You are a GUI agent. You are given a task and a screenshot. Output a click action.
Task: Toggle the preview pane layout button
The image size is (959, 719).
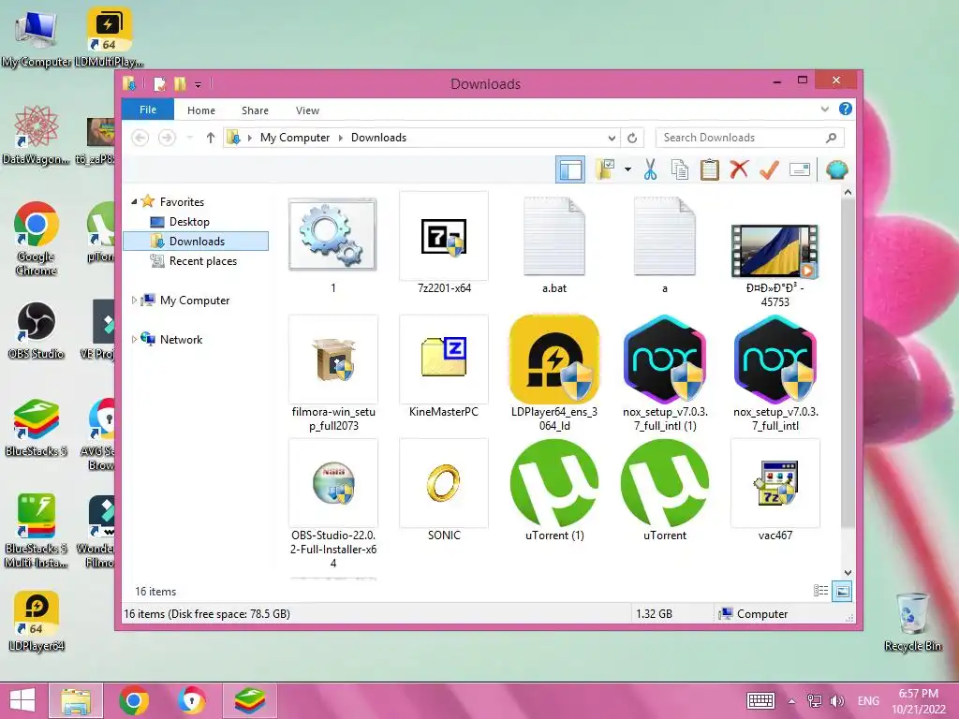click(x=570, y=169)
